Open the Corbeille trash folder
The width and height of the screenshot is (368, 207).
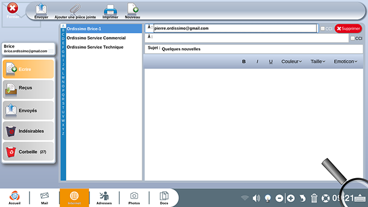28,151
